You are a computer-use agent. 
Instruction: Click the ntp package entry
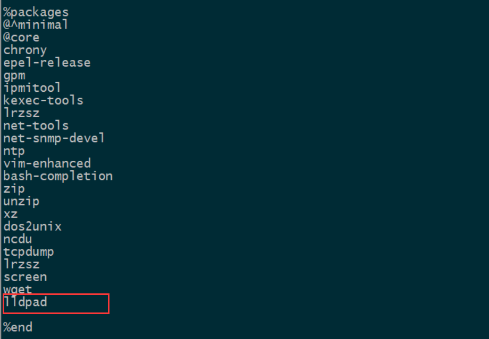tap(14, 151)
